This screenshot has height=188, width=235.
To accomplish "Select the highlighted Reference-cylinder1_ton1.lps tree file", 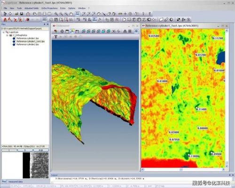I will (31, 41).
